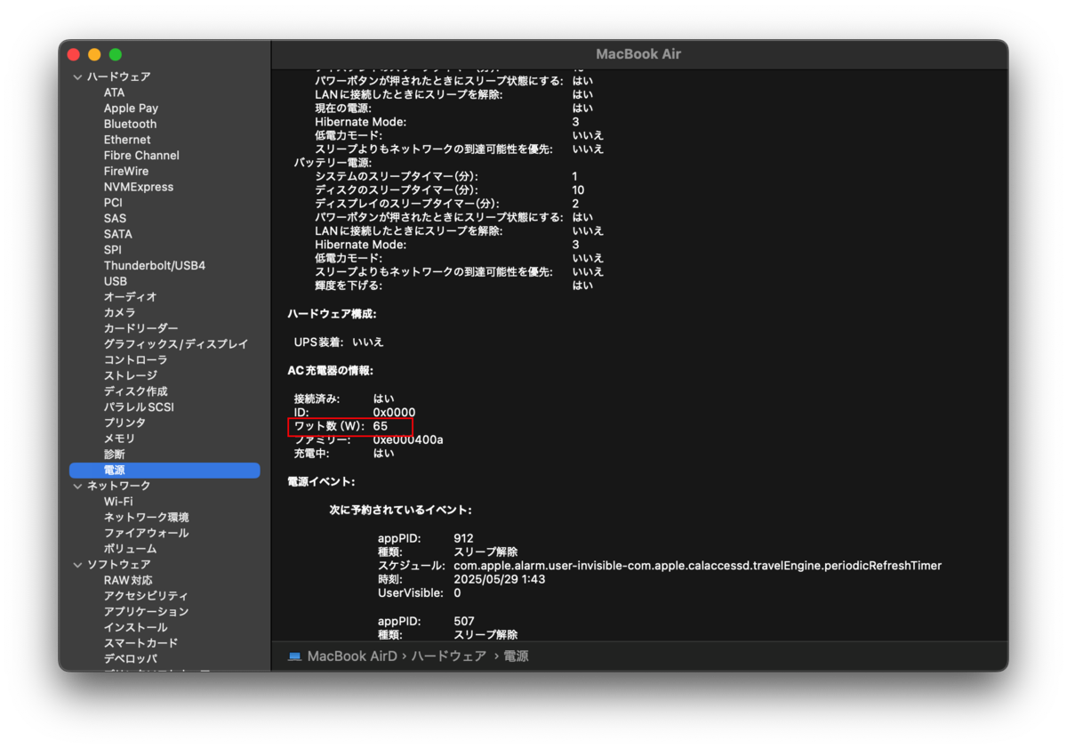Select Ethernet in the sidebar
The image size is (1067, 749).
pyautogui.click(x=127, y=140)
